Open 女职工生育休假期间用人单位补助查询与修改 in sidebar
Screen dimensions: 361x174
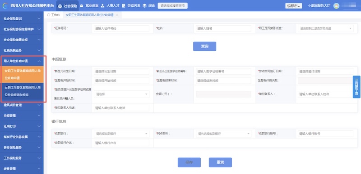(22, 91)
